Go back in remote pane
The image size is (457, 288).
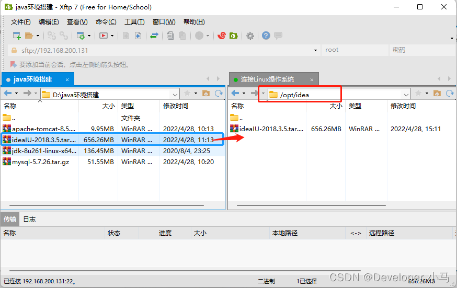(x=235, y=93)
